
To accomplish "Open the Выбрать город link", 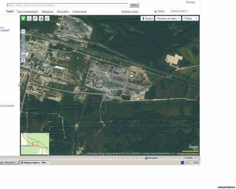I will tap(130, 11).
